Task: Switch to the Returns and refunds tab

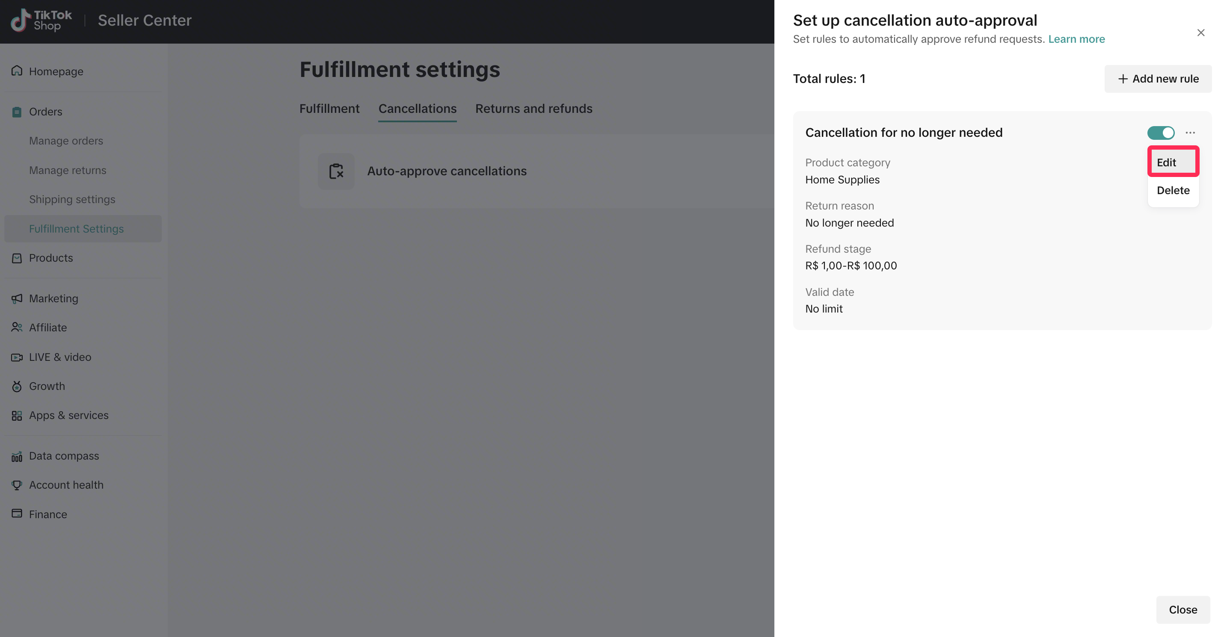Action: (x=533, y=109)
